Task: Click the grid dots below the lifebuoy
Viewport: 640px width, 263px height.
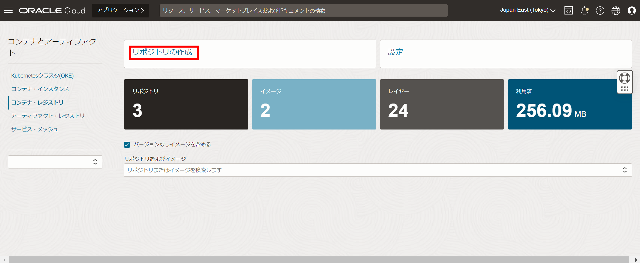Action: click(625, 89)
